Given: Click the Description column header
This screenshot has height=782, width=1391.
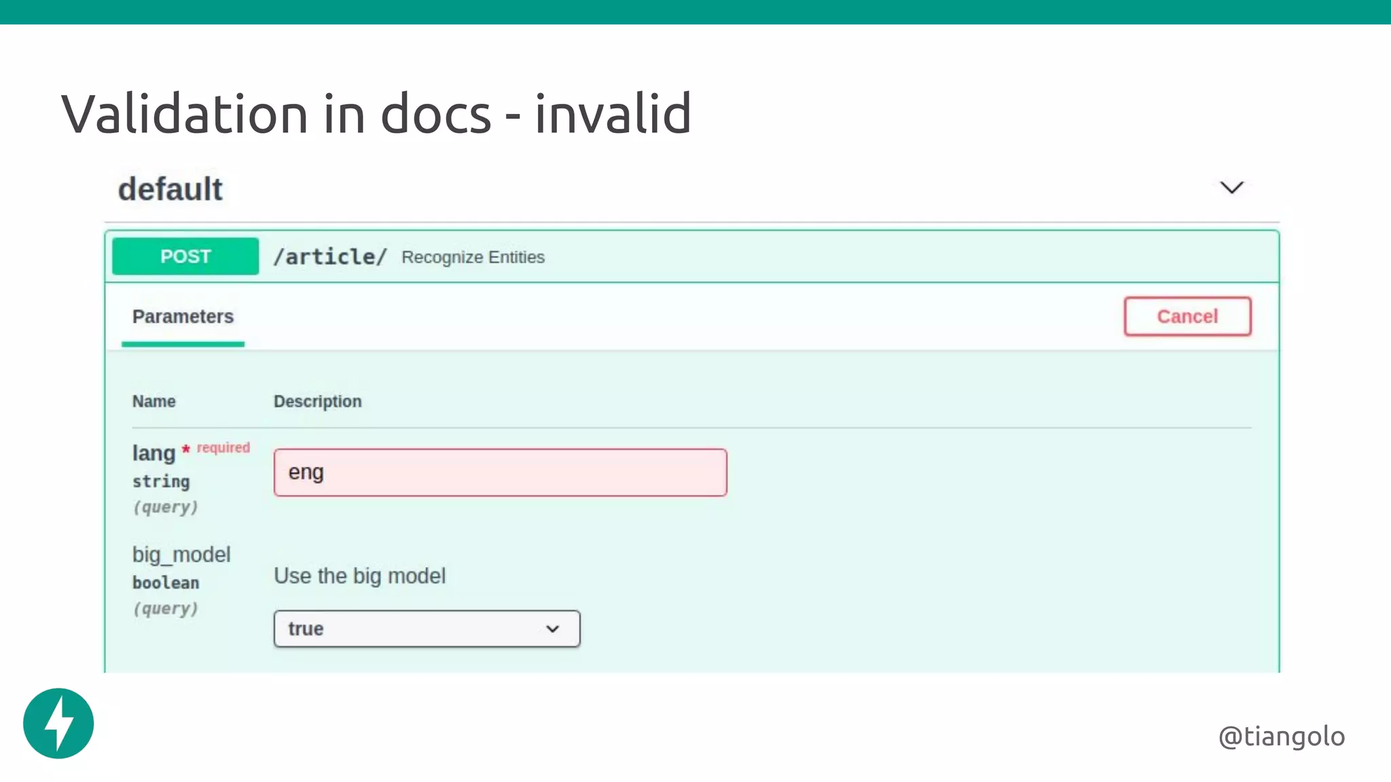Looking at the screenshot, I should click(x=317, y=401).
